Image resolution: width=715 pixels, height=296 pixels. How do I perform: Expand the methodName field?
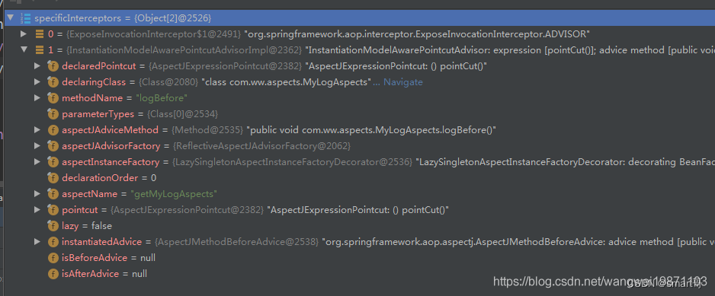pyautogui.click(x=37, y=98)
